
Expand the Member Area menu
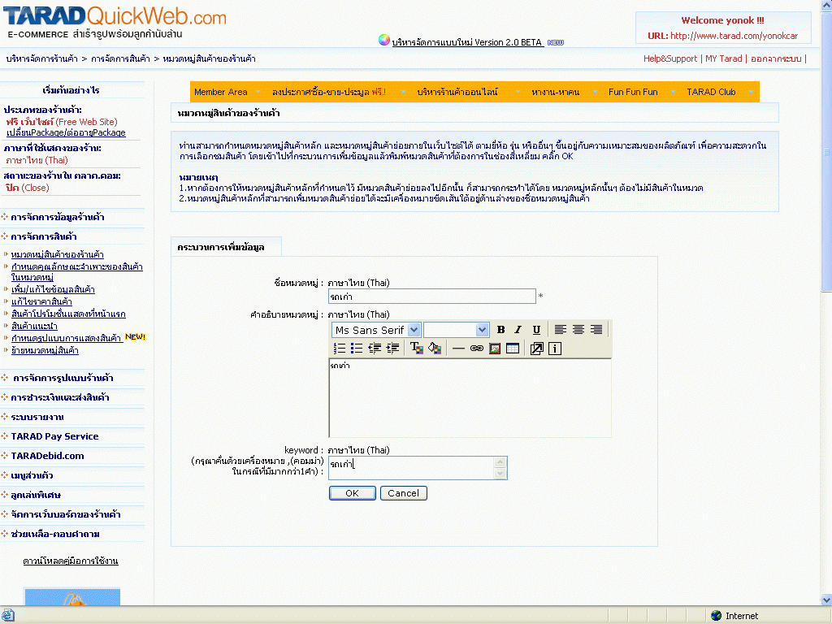click(x=221, y=93)
